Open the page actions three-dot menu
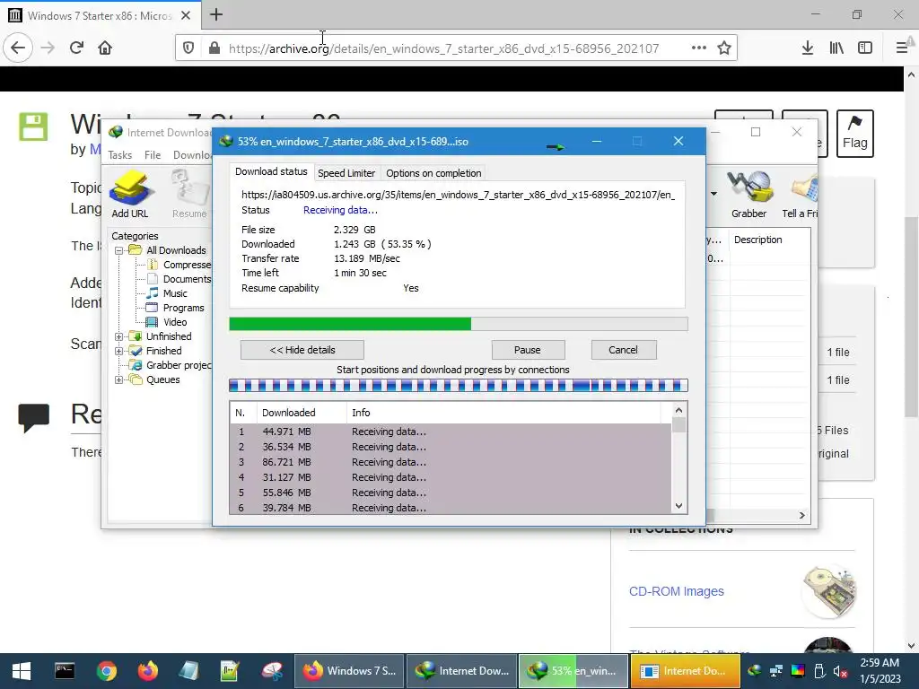This screenshot has width=919, height=689. (698, 48)
